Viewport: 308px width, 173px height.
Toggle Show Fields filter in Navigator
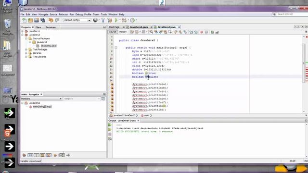pos(30,155)
